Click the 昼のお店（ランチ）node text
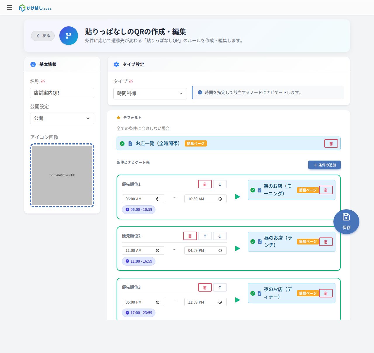This screenshot has width=374, height=353. pyautogui.click(x=278, y=242)
